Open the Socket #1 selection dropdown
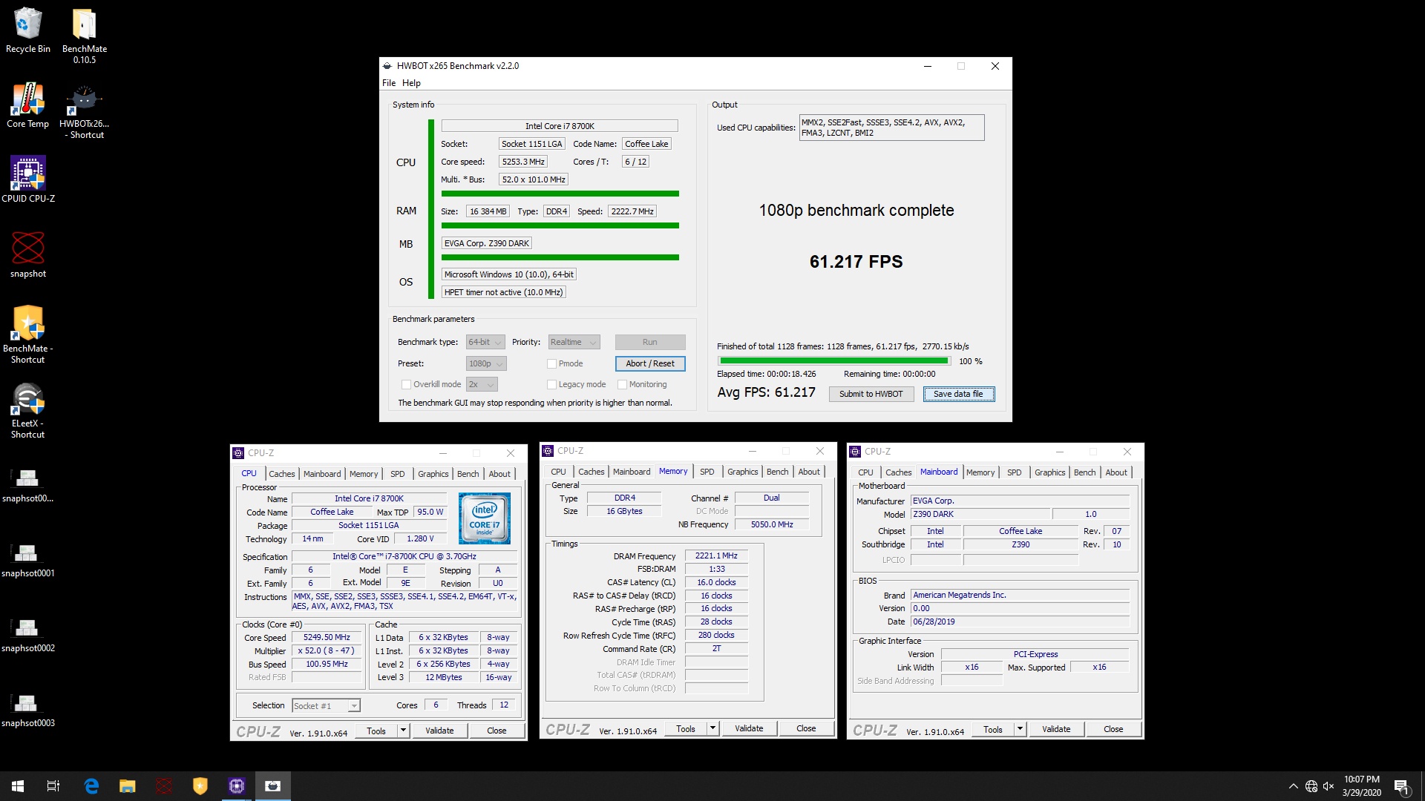1425x801 pixels. pos(326,705)
